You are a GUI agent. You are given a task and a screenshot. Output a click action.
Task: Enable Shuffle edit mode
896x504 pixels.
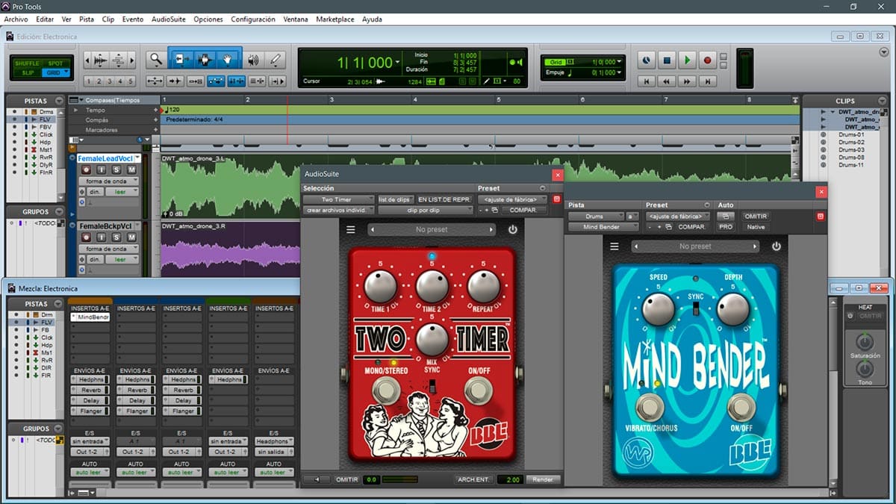click(x=28, y=63)
